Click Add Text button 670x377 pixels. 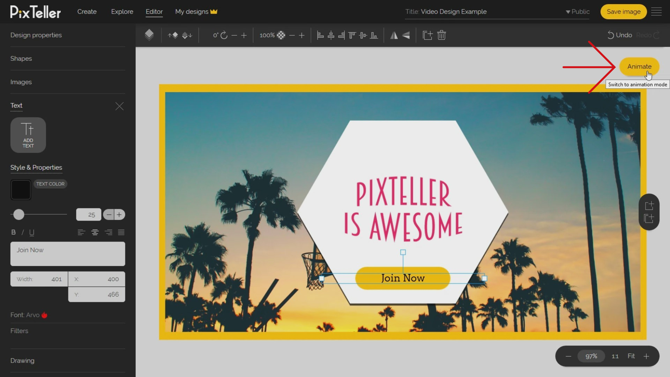pyautogui.click(x=28, y=135)
